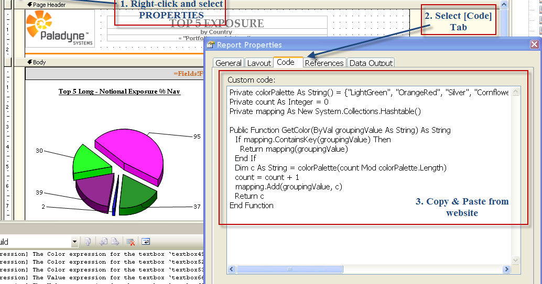Click the pie data label '30'

coord(39,151)
